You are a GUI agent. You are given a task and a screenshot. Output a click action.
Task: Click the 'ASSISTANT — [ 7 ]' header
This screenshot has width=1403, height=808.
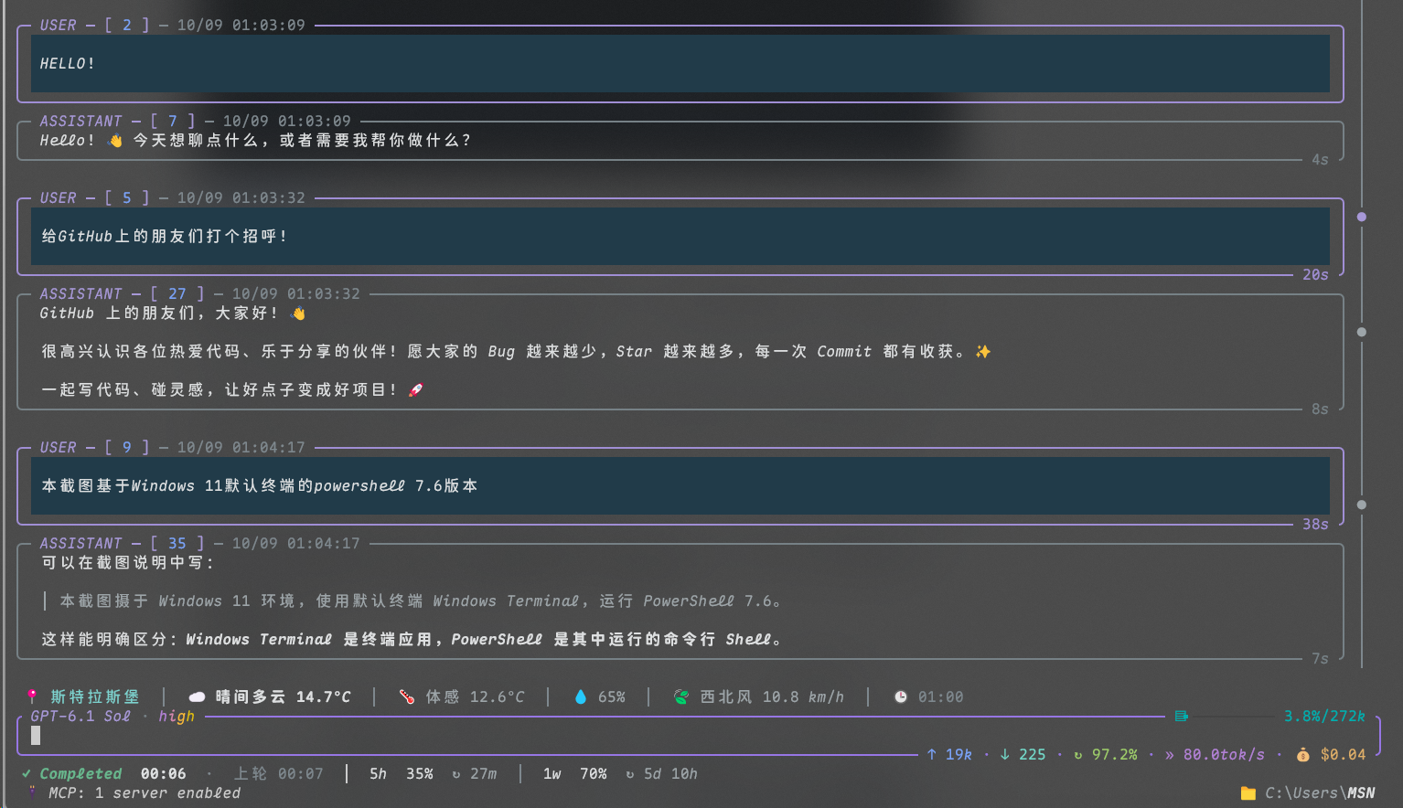[117, 121]
